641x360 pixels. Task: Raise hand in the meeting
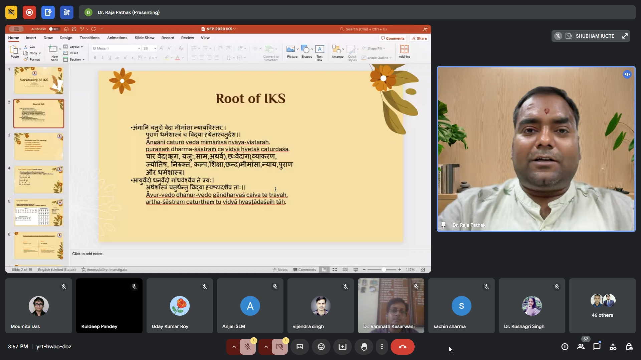(364, 347)
